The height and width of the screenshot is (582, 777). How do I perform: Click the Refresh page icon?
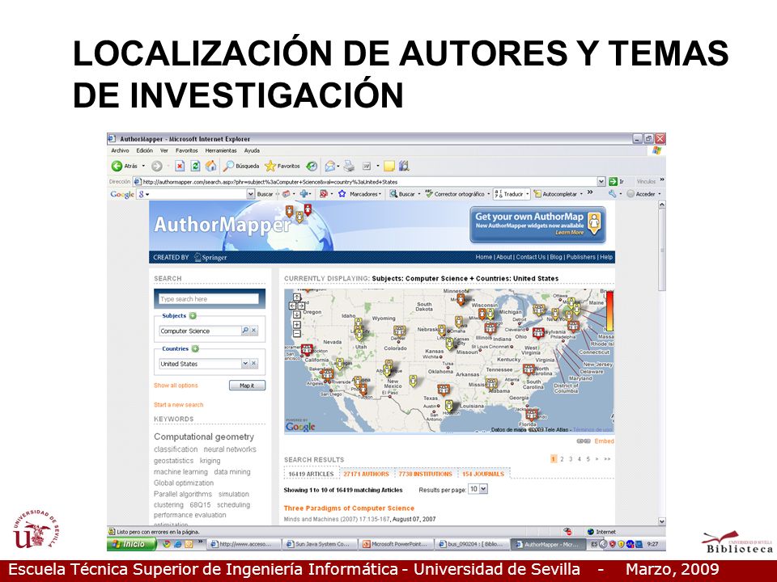coord(195,167)
